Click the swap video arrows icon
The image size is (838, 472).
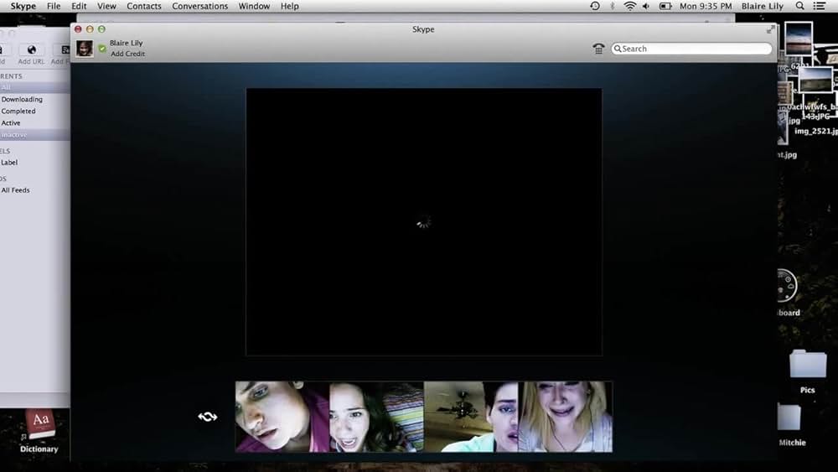(207, 417)
